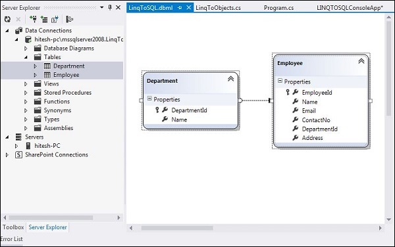Expand the Assemblies folder
The width and height of the screenshot is (395, 247).
click(26, 128)
